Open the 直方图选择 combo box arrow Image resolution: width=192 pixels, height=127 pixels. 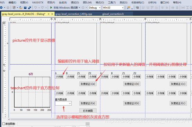(x=70, y=104)
